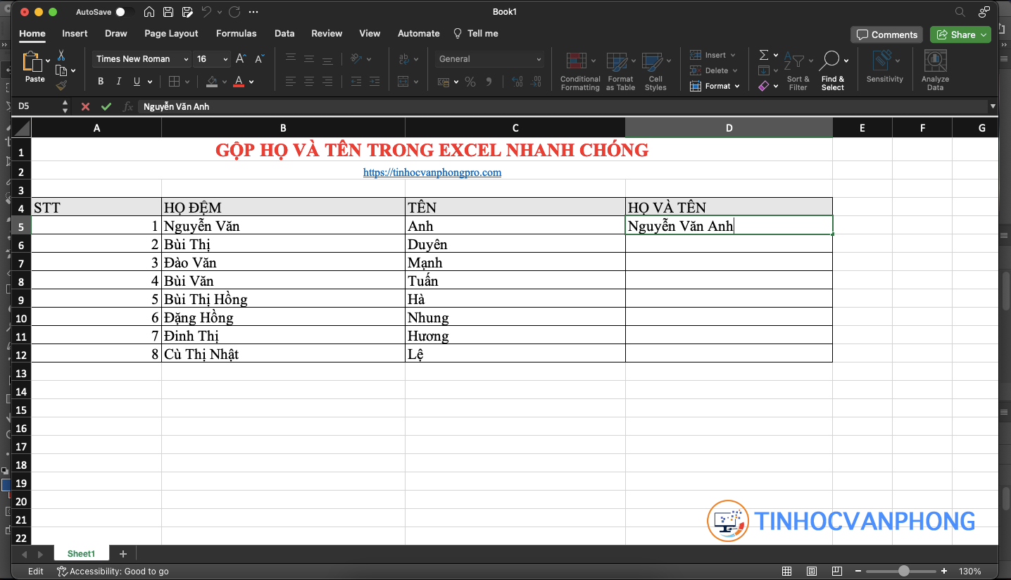Click Accessibility: Good to go status
This screenshot has width=1011, height=580.
(x=113, y=571)
